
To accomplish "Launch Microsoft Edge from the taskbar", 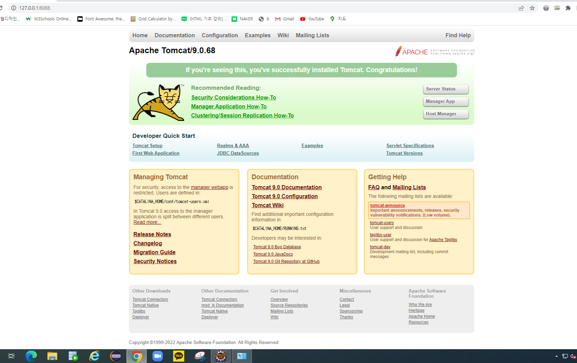I will click(x=31, y=356).
